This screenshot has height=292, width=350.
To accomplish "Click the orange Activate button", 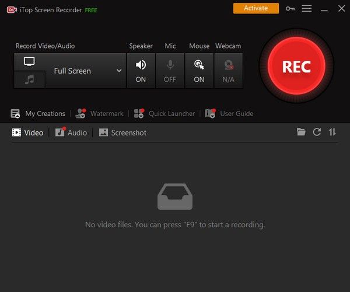I will (256, 8).
